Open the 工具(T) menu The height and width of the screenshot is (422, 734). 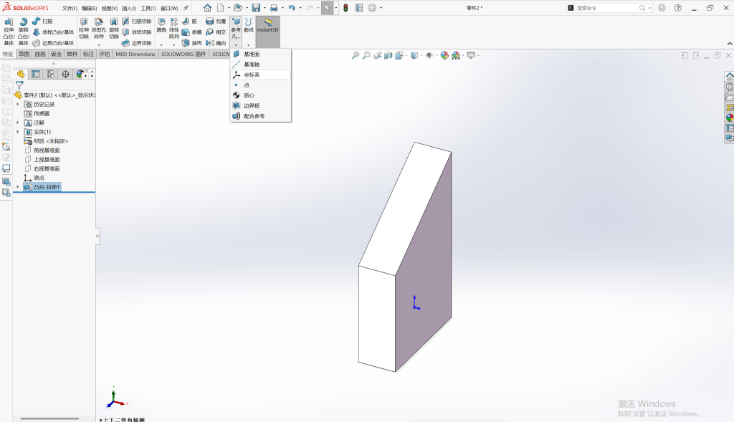tap(148, 9)
